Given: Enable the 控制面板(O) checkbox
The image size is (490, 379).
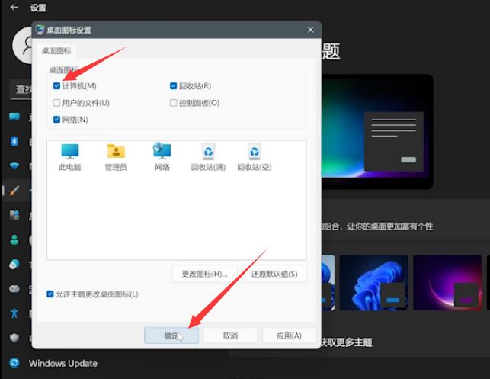Looking at the screenshot, I should click(173, 103).
